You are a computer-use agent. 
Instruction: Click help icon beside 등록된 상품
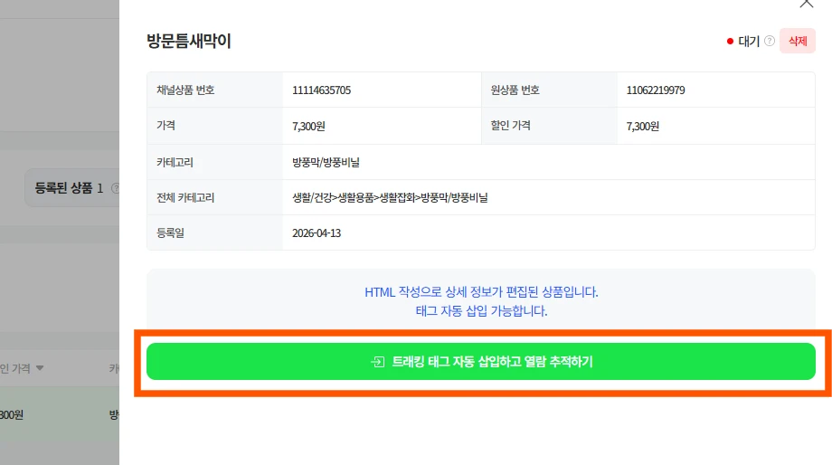tap(114, 188)
